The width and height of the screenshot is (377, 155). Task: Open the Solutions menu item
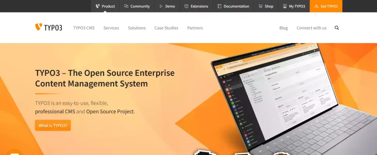pyautogui.click(x=137, y=28)
